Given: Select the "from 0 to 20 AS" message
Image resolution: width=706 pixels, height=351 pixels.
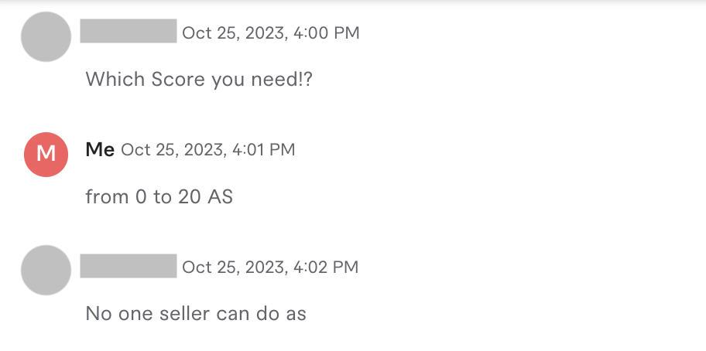Looking at the screenshot, I should pos(159,197).
